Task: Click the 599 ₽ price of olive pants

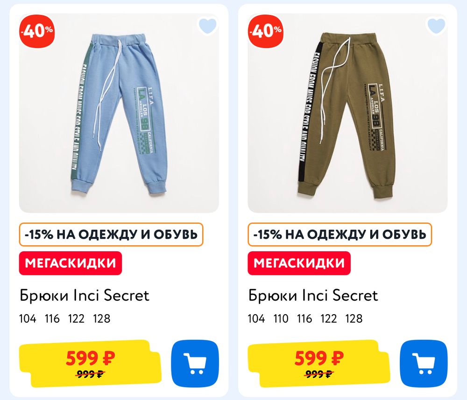Action: [x=319, y=358]
